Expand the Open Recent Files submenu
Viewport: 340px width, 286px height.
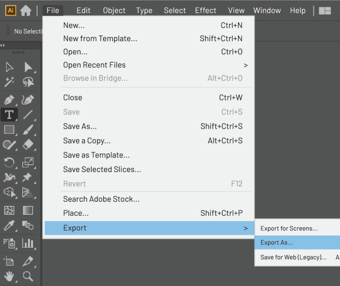149,65
